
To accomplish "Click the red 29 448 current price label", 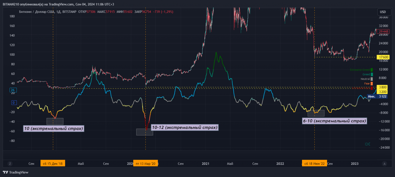I will pos(384,32).
